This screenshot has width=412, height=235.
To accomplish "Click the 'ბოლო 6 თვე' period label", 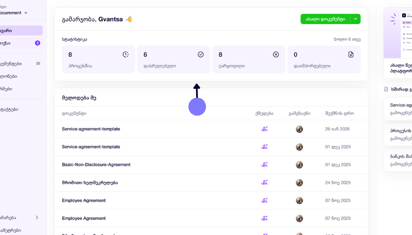I will (x=347, y=39).
